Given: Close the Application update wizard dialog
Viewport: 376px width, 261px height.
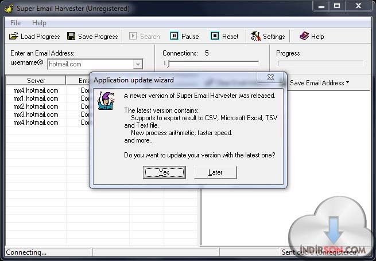Looking at the screenshot, I should coord(270,77).
